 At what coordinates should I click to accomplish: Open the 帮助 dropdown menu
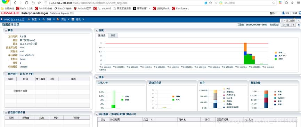[x=273, y=13]
